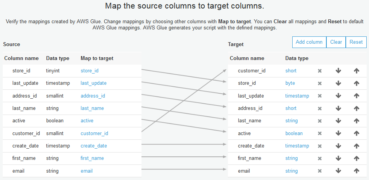Open the email map to target link
369x180 pixels.
pyautogui.click(x=86, y=171)
